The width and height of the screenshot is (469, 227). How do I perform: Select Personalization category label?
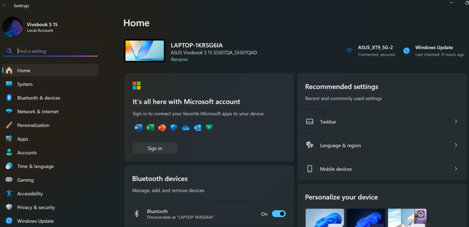pyautogui.click(x=33, y=125)
